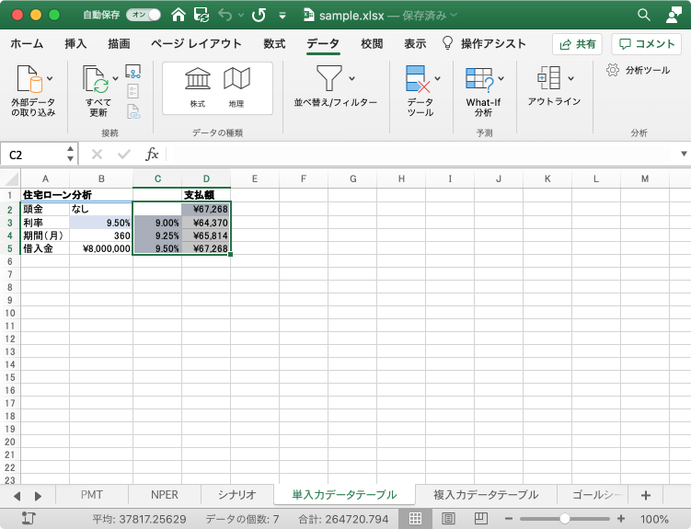
Task: Open the Name Box stepper arrows
Action: [71, 155]
